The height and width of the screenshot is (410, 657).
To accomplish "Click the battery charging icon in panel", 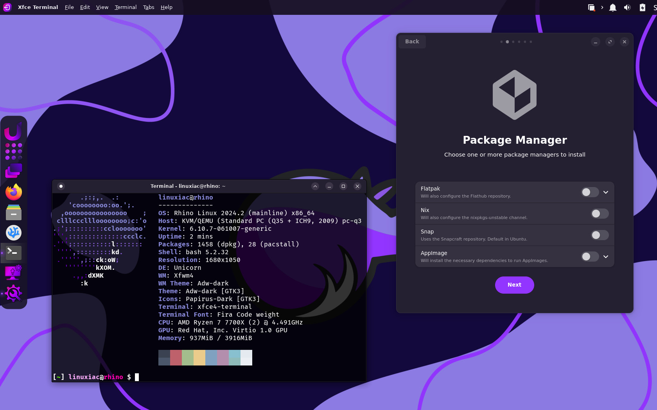I will pyautogui.click(x=642, y=7).
